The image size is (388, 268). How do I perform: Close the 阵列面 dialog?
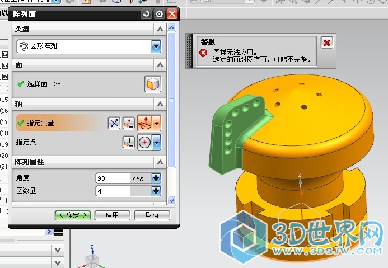172,14
